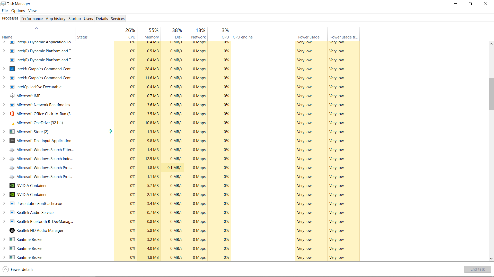Click the Microsoft Windows Search Filter icon
The width and height of the screenshot is (494, 277).
(12, 150)
